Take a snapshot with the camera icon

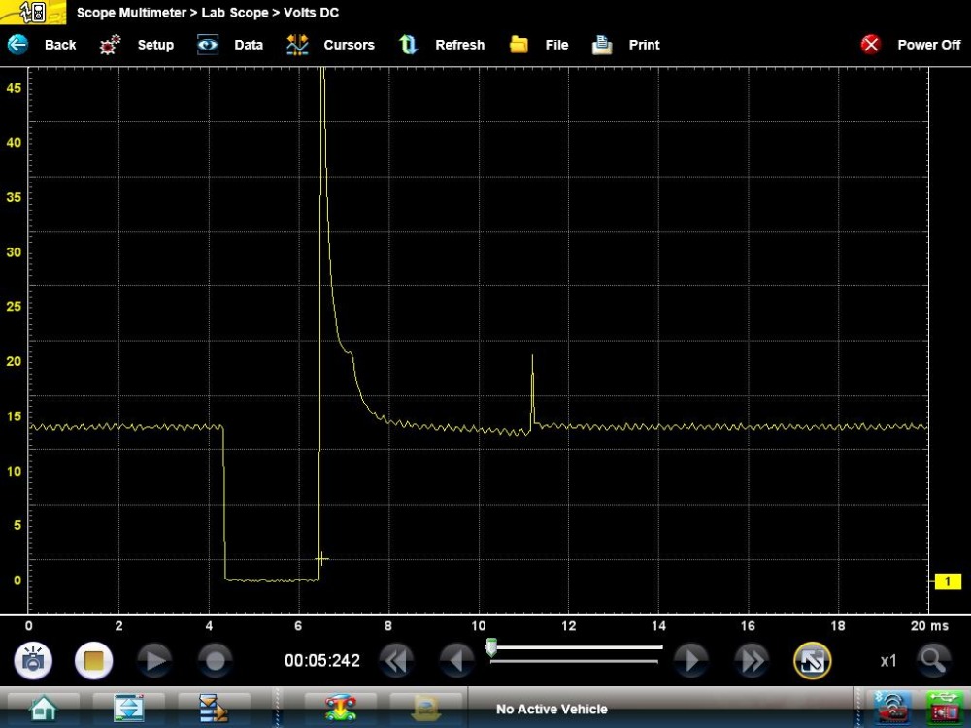point(33,661)
